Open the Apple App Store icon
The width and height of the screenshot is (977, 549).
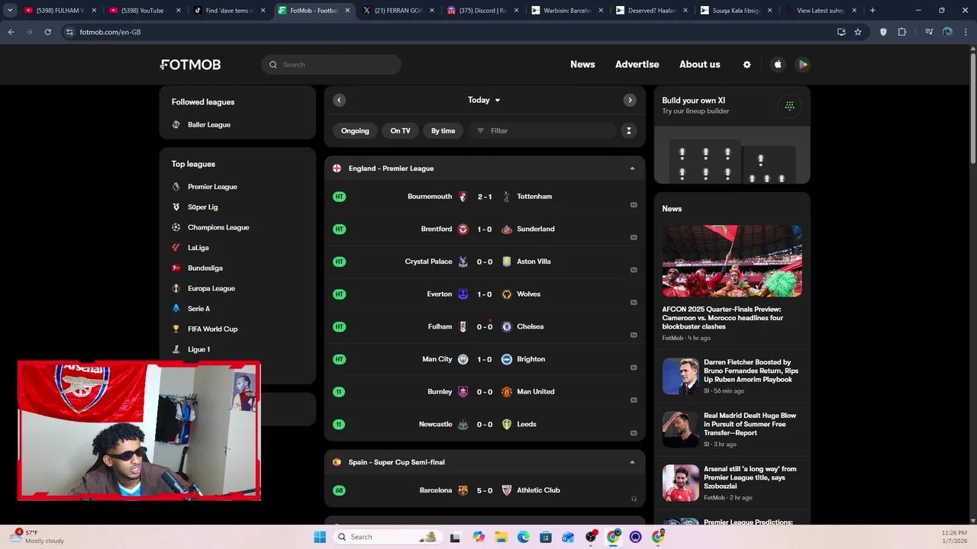(778, 65)
